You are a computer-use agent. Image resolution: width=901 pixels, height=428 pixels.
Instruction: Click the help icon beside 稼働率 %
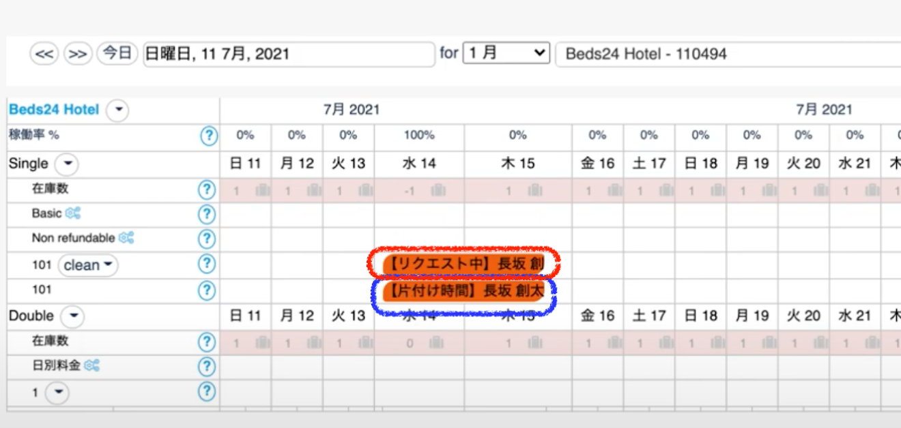click(209, 136)
